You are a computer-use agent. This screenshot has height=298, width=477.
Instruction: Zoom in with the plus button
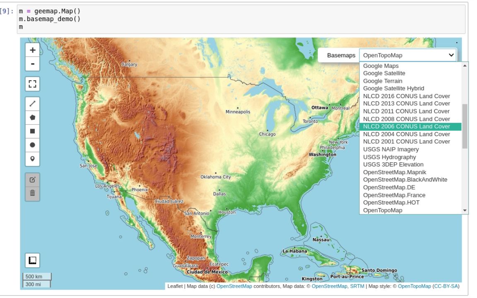click(x=32, y=50)
